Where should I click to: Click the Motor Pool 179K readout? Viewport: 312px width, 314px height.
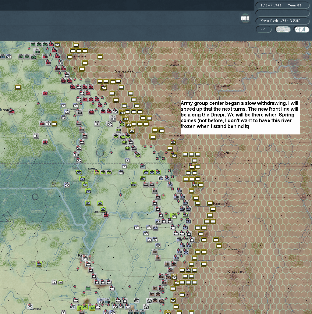coord(282,21)
